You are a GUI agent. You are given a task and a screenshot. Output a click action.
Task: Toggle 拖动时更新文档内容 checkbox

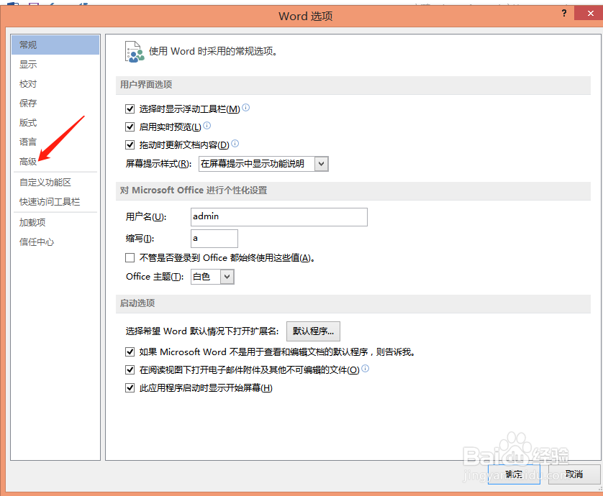tap(130, 144)
